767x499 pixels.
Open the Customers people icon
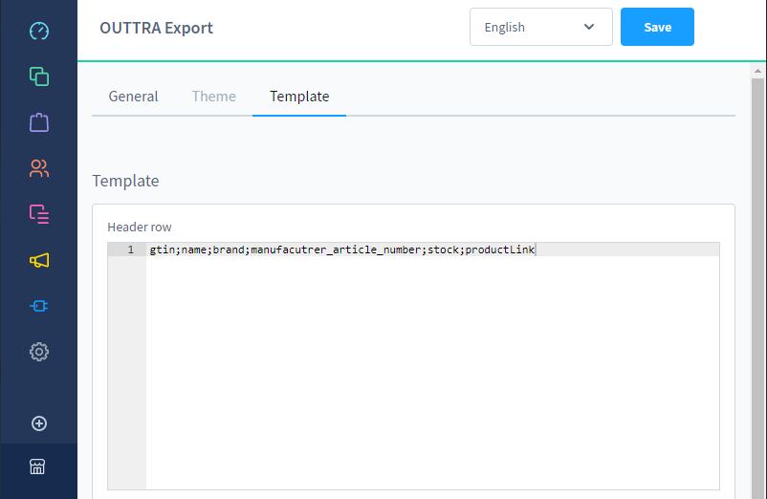(x=39, y=168)
